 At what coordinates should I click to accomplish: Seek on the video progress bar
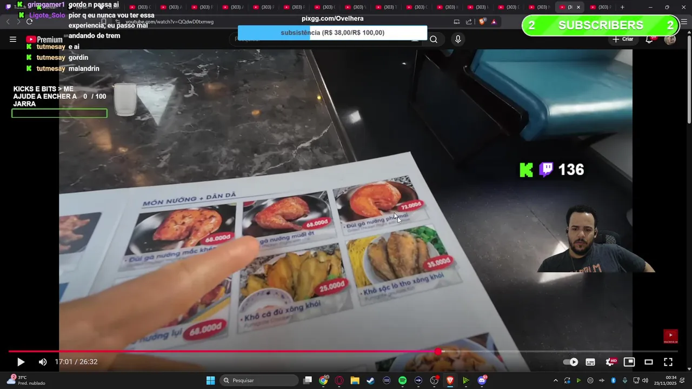(x=343, y=352)
